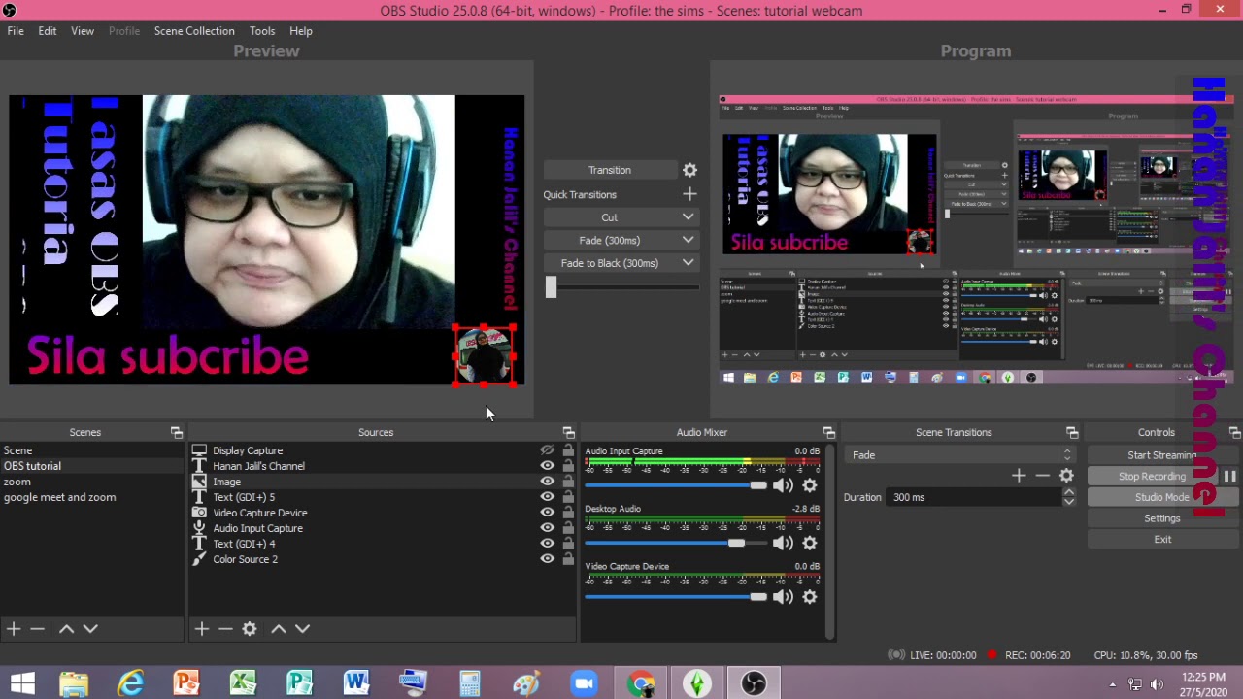Pop out the Sources dock
The image size is (1243, 699).
coord(568,432)
